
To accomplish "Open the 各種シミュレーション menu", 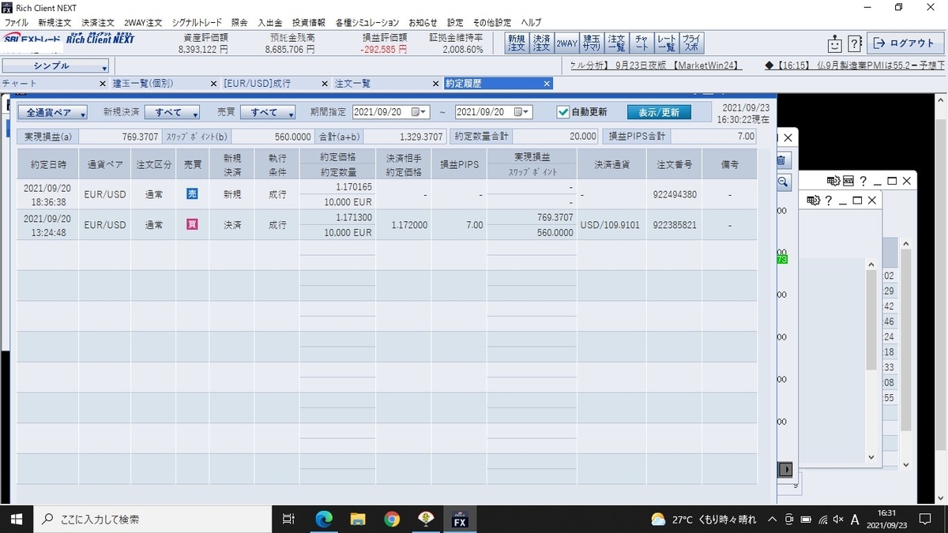I will click(367, 23).
